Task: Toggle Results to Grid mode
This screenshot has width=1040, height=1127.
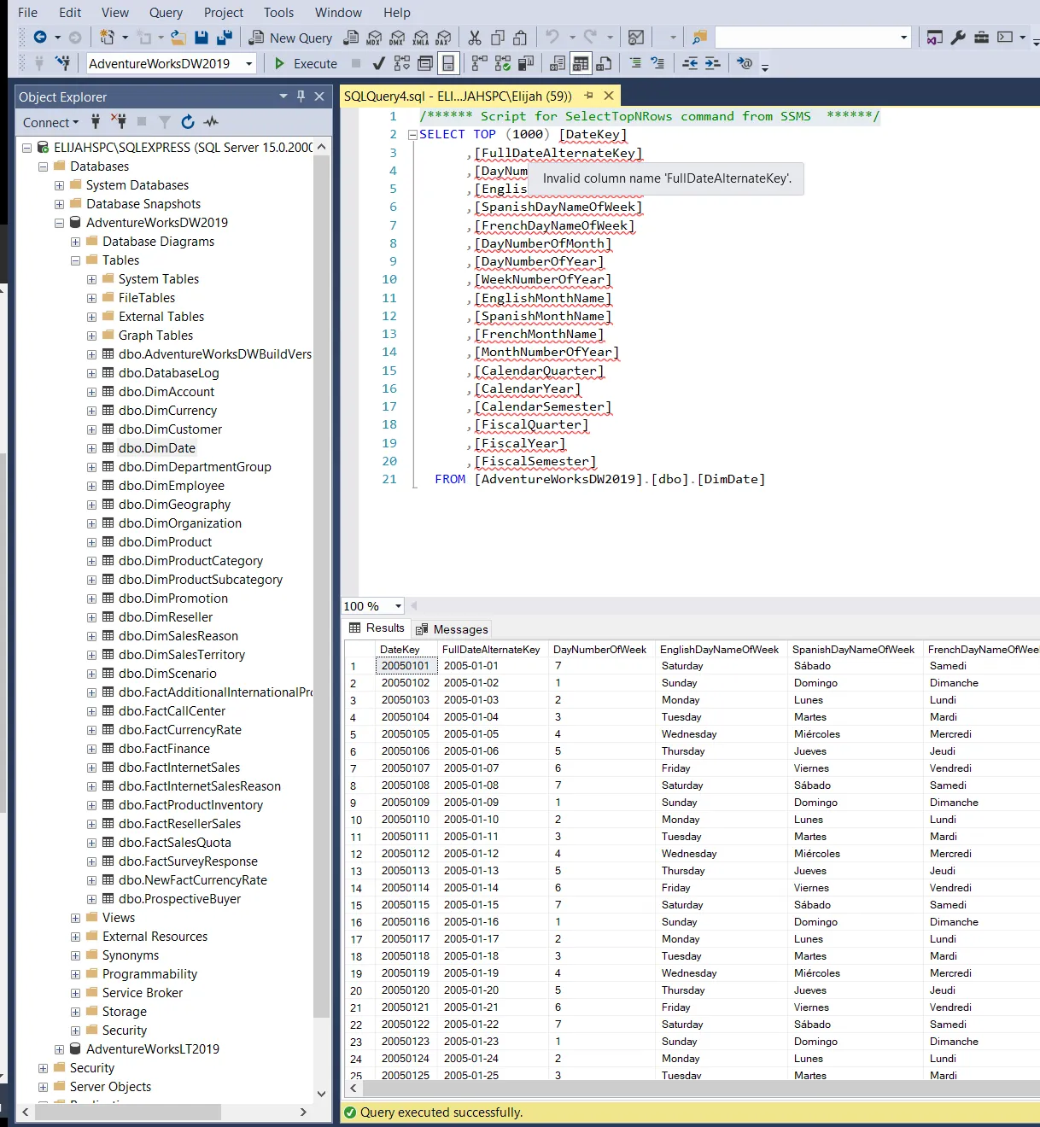Action: (x=581, y=63)
